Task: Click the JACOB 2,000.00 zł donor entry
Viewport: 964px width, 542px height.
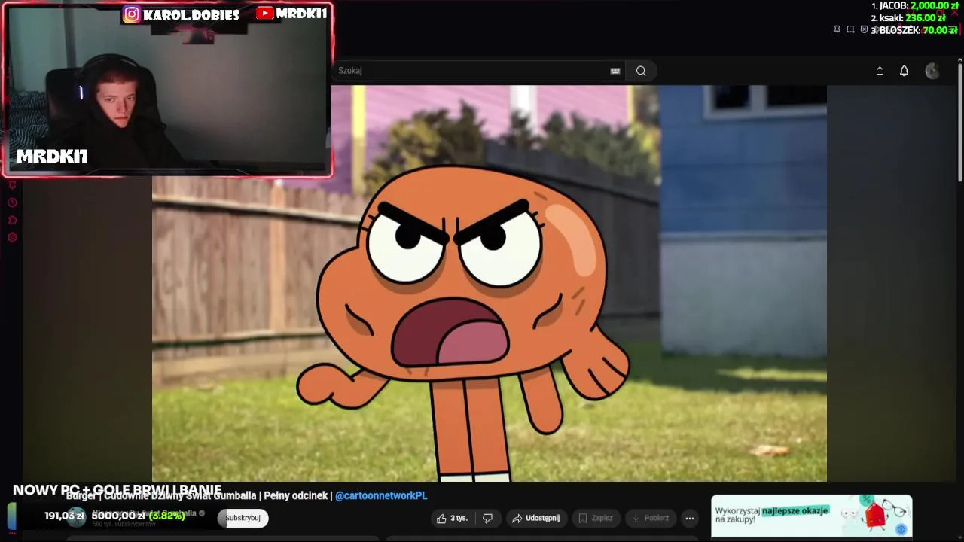Action: coord(914,5)
